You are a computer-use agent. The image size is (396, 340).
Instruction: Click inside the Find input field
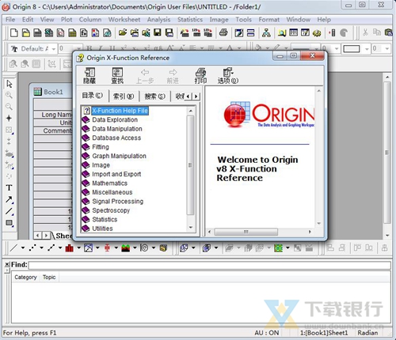tap(210, 265)
